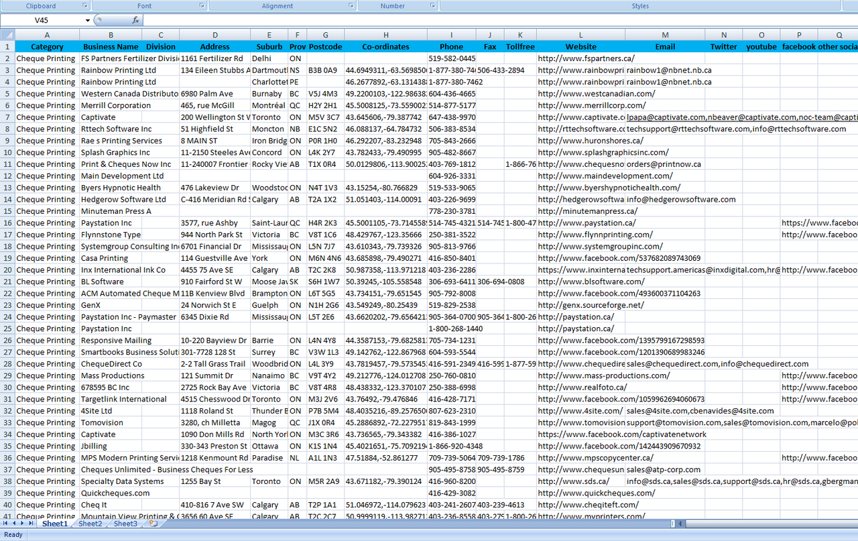Click into the formula bar
This screenshot has width=858, height=541.
click(499, 20)
